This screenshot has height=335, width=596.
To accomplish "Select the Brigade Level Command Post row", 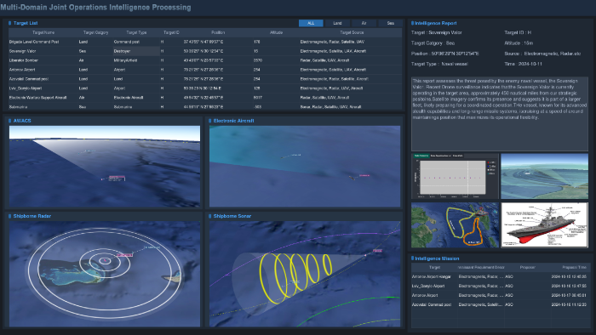I will pos(205,42).
